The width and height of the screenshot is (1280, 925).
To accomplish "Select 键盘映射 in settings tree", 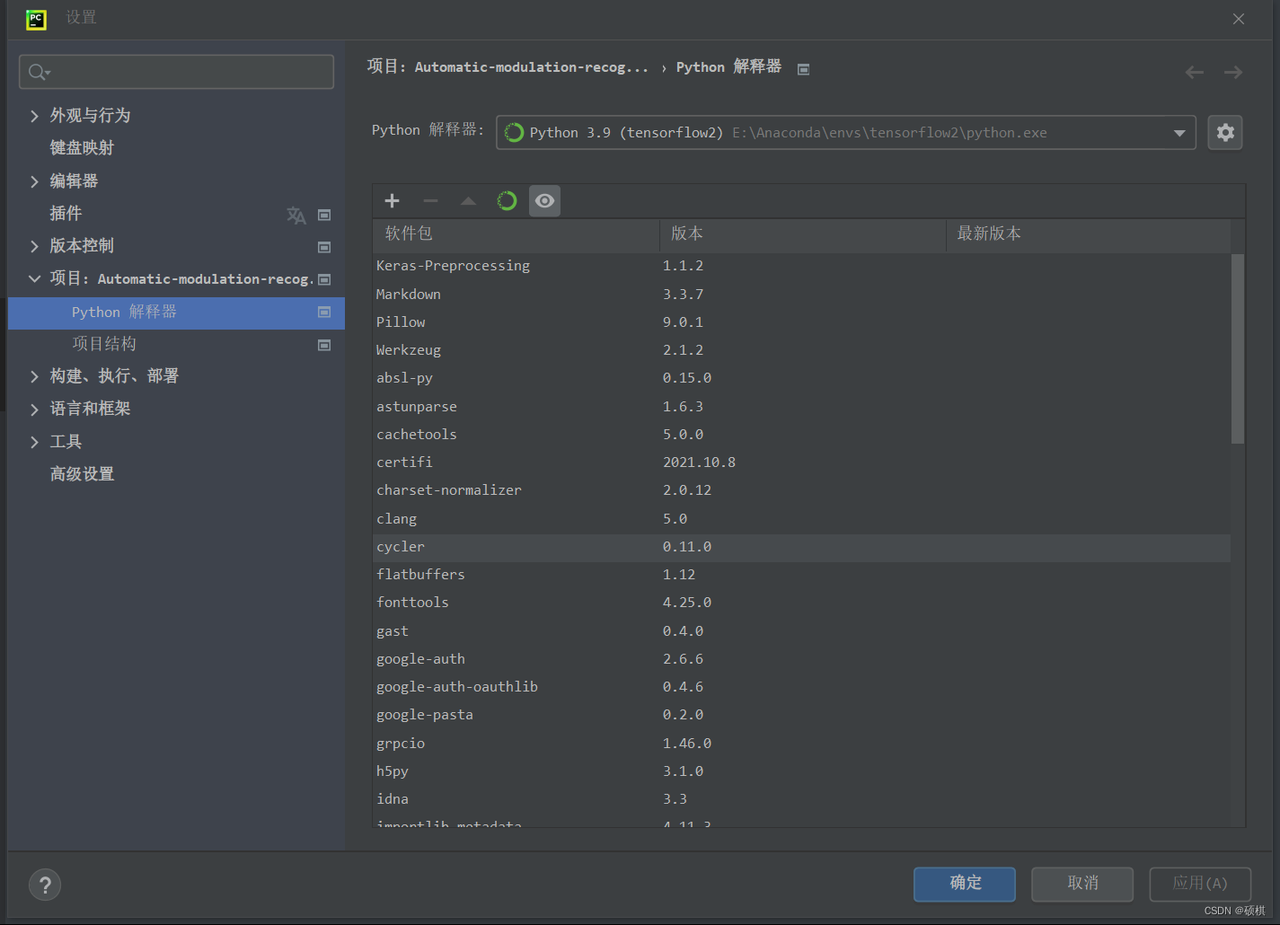I will pyautogui.click(x=82, y=148).
